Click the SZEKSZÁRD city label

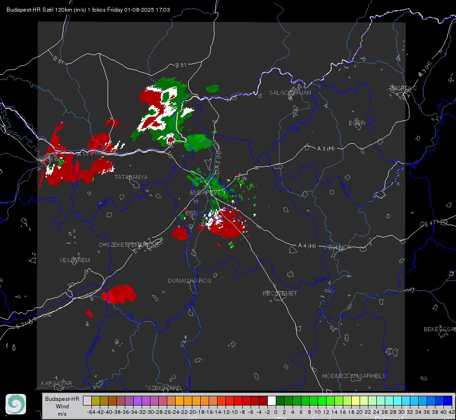164,388
